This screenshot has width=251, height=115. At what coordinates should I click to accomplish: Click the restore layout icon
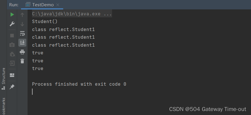pyautogui.click(x=12, y=75)
